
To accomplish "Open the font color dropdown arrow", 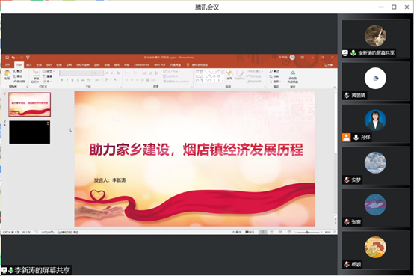I will 118,79.
